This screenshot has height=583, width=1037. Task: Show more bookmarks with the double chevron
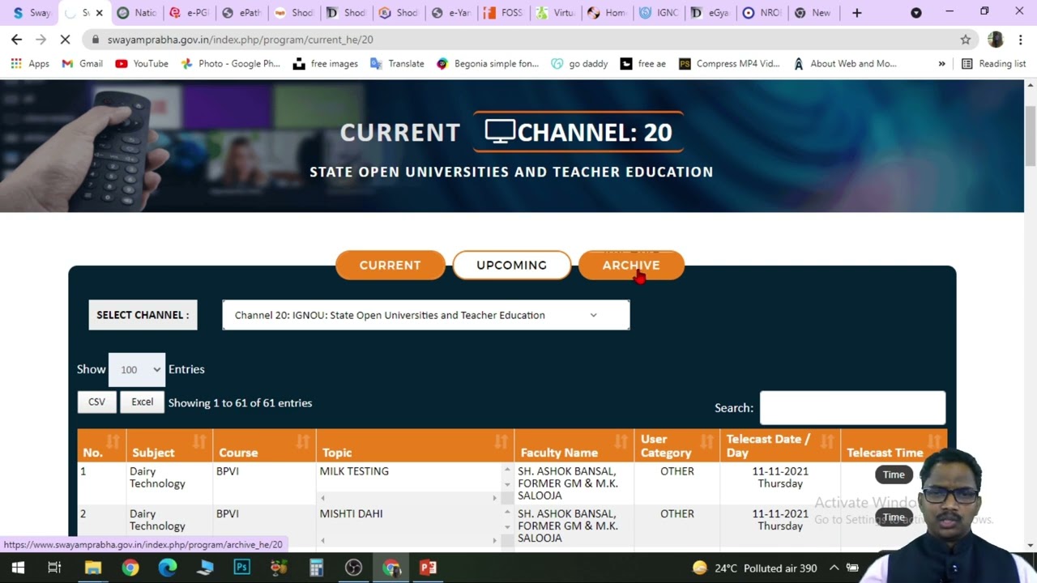click(x=941, y=63)
